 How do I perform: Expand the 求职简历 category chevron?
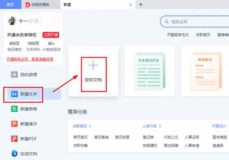(x=90, y=126)
